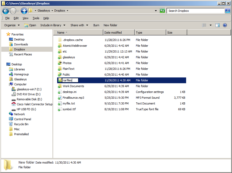This screenshot has height=173, width=232.
Task: Open the Organize dropdown menu
Action: (x=12, y=25)
